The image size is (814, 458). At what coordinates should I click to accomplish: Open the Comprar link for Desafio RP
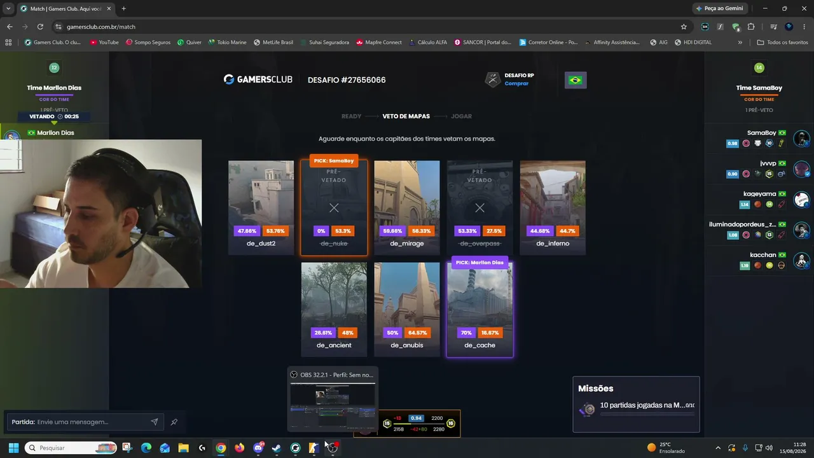click(516, 83)
